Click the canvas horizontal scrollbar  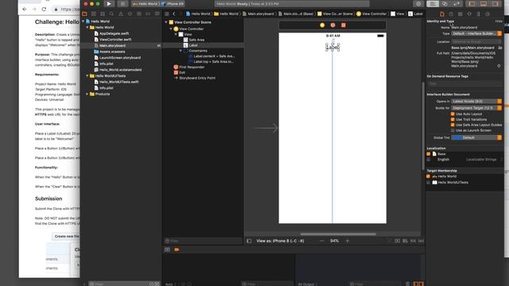point(338,234)
